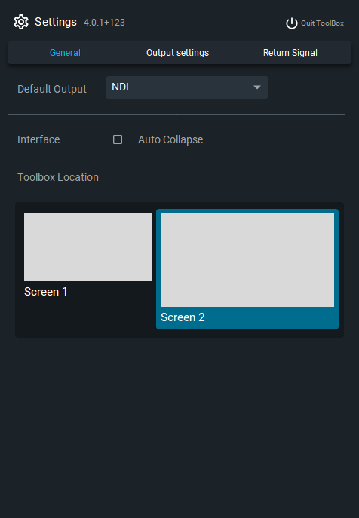Click the Screen 1 caption
The height and width of the screenshot is (518, 359).
(45, 292)
